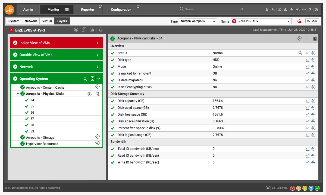The image size is (326, 195).
Task: Open the three-dots more options icon
Action: [x=304, y=10]
